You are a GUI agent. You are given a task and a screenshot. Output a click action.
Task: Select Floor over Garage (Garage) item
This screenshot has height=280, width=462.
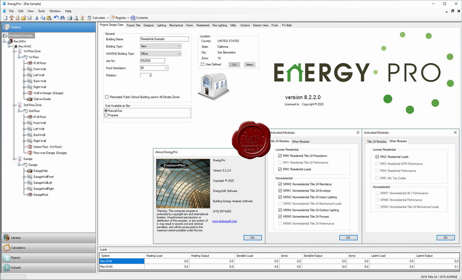click(x=50, y=153)
